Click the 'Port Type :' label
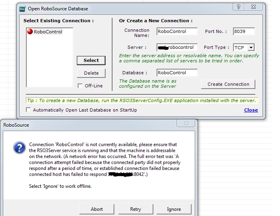The image size is (280, 216). [x=216, y=47]
